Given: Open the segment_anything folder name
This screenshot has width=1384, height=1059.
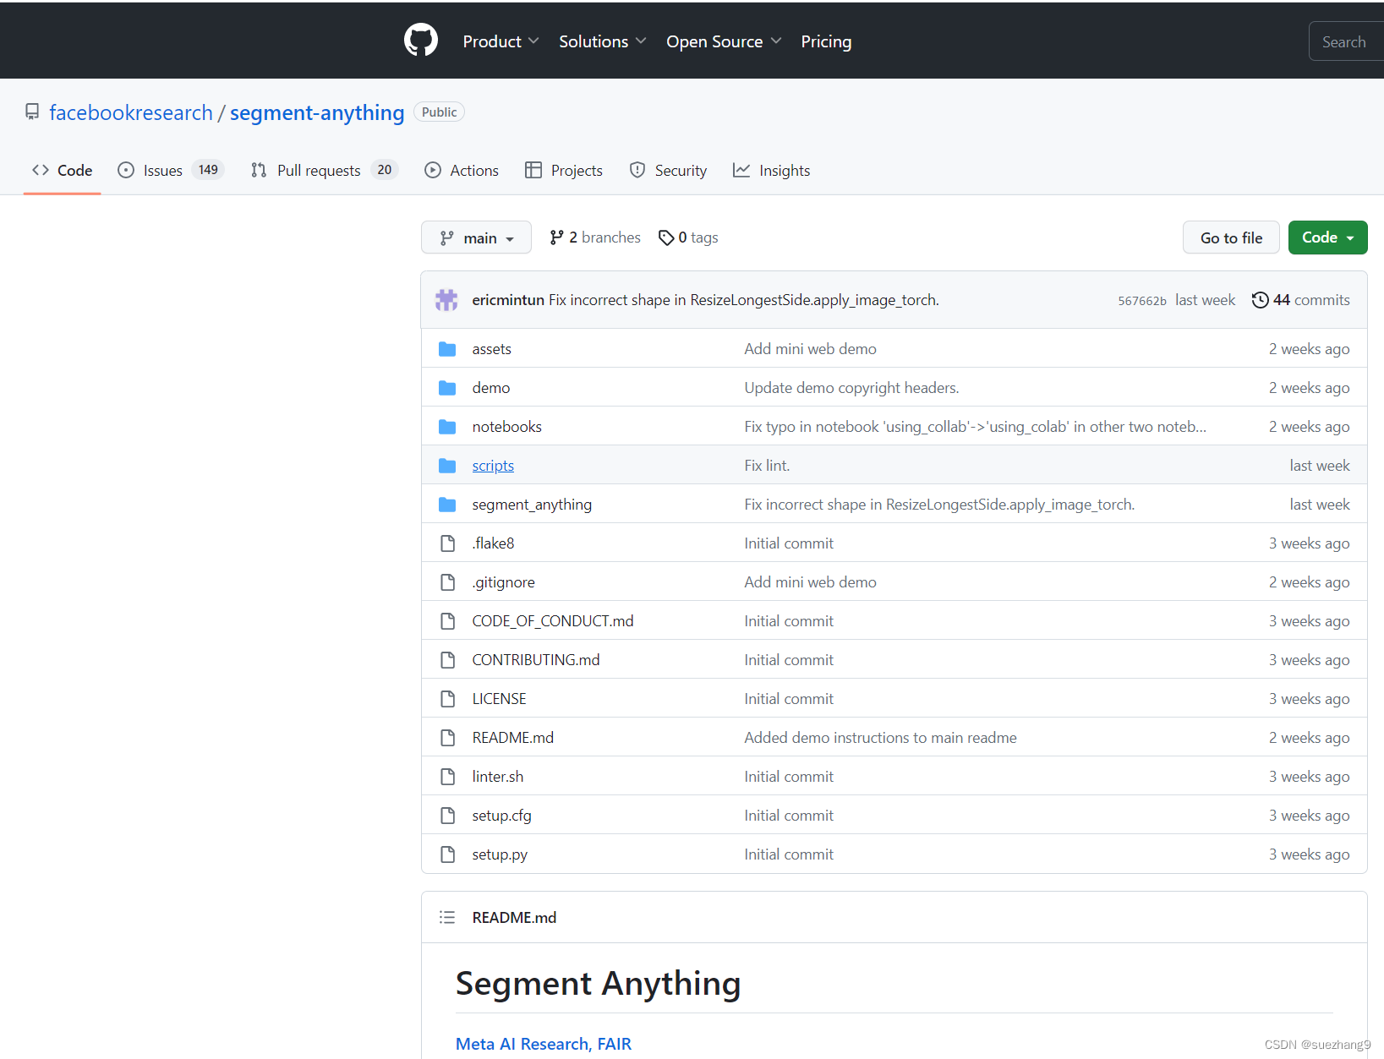Looking at the screenshot, I should [x=532, y=505].
